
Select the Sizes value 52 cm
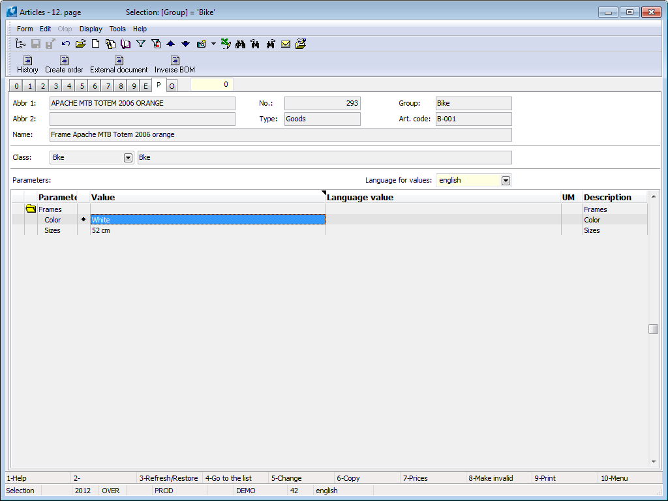(208, 230)
